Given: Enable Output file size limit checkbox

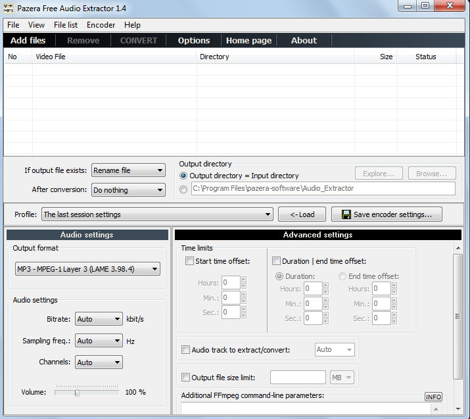Looking at the screenshot, I should [x=185, y=378].
